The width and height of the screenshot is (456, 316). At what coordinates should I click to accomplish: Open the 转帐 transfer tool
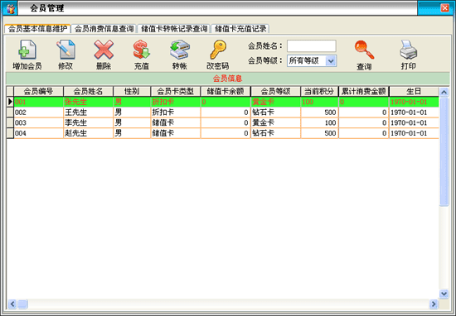pyautogui.click(x=180, y=50)
